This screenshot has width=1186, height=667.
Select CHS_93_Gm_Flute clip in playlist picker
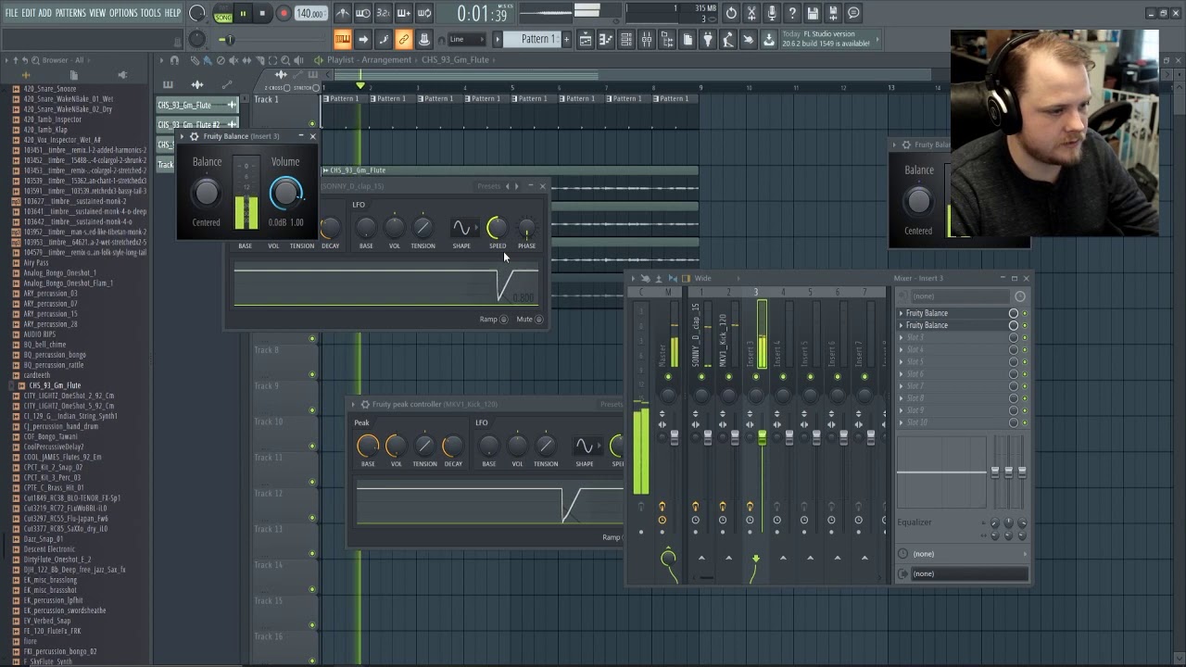coord(196,105)
